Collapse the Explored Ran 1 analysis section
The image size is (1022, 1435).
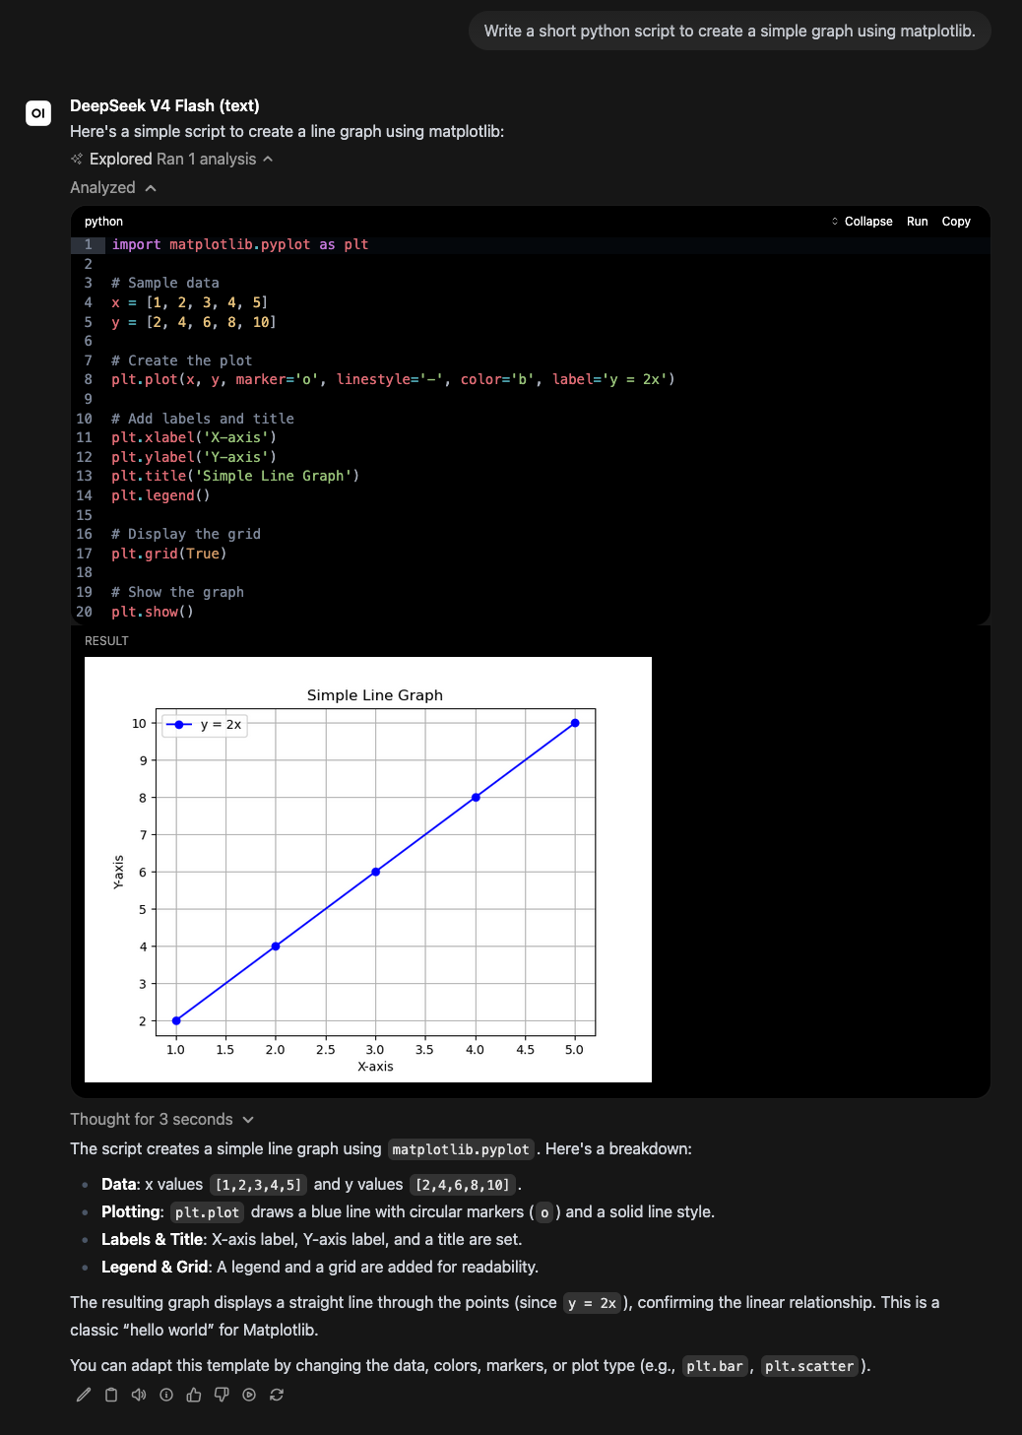click(171, 159)
